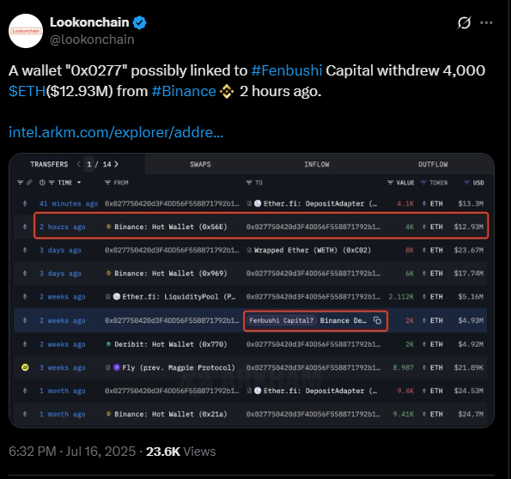Image resolution: width=511 pixels, height=479 pixels.
Task: Click the Fenbushi Capital? label tag
Action: [281, 321]
